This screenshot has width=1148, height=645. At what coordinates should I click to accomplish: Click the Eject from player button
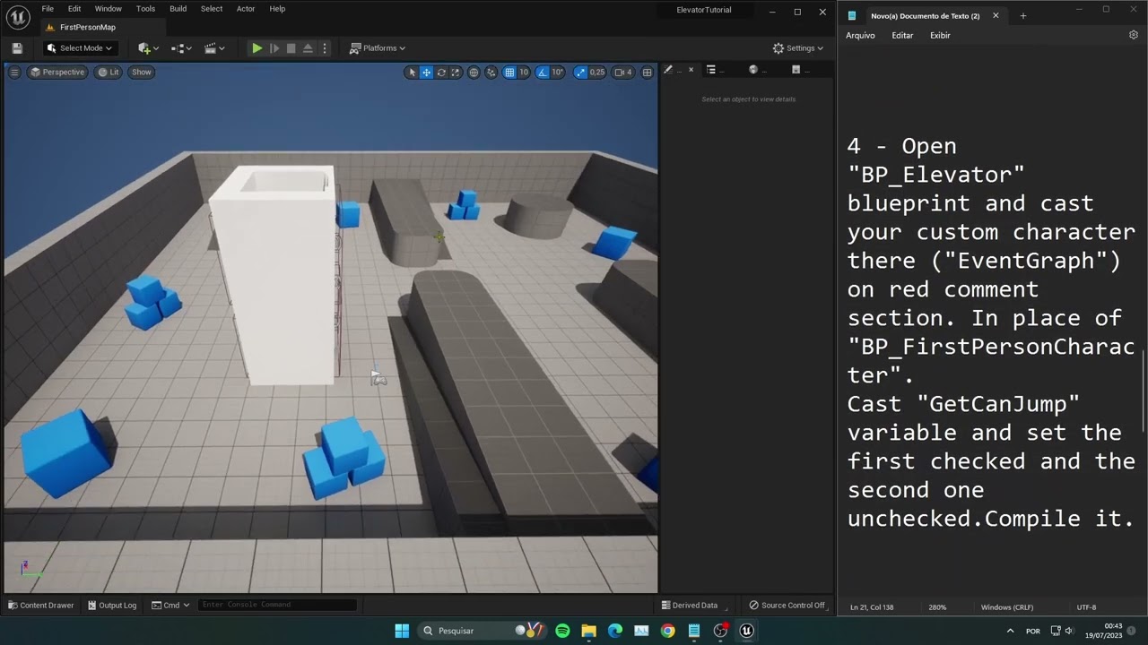308,48
